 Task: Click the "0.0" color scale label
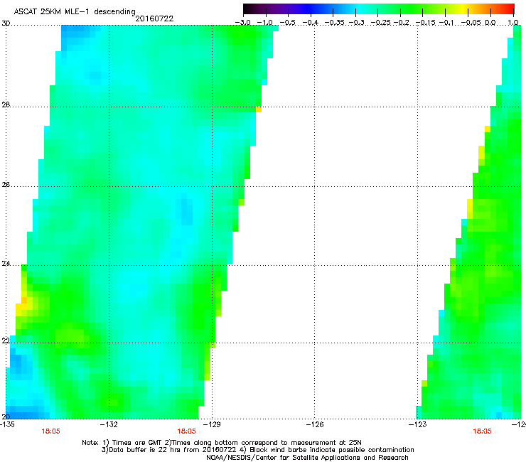490,23
